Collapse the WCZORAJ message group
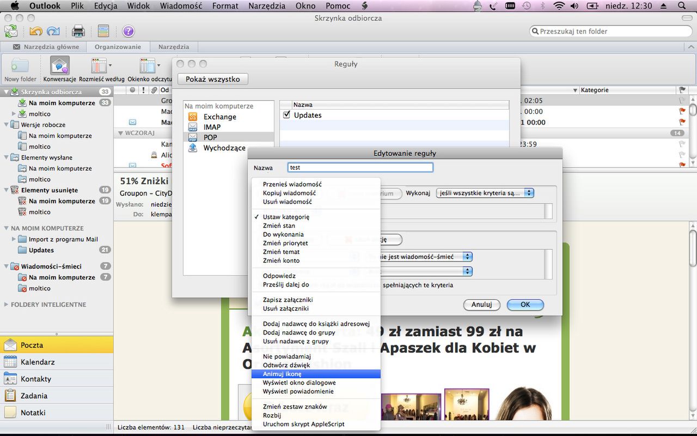Image resolution: width=697 pixels, height=436 pixels. pyautogui.click(x=120, y=133)
